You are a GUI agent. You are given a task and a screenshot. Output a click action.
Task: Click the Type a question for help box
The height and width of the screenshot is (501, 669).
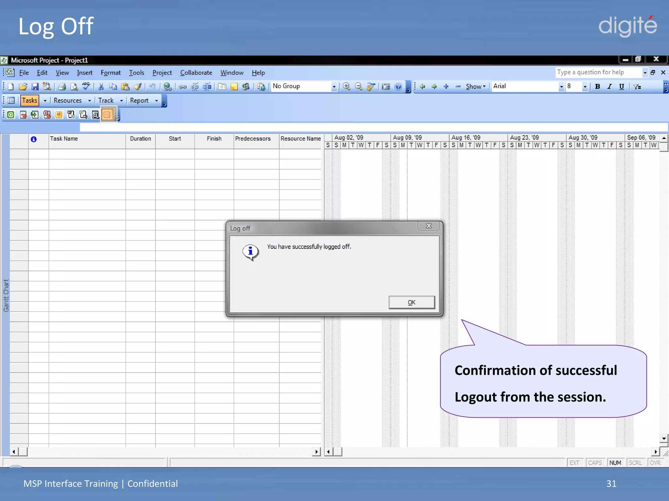pos(599,72)
